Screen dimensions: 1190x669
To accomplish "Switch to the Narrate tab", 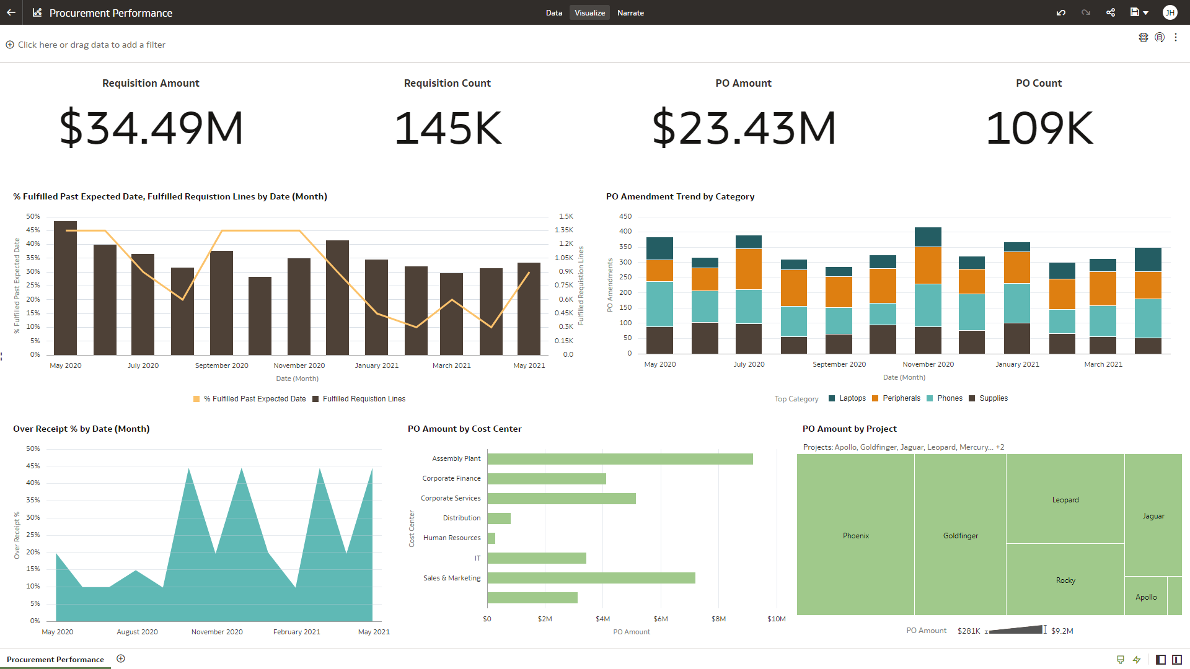I will tap(630, 12).
